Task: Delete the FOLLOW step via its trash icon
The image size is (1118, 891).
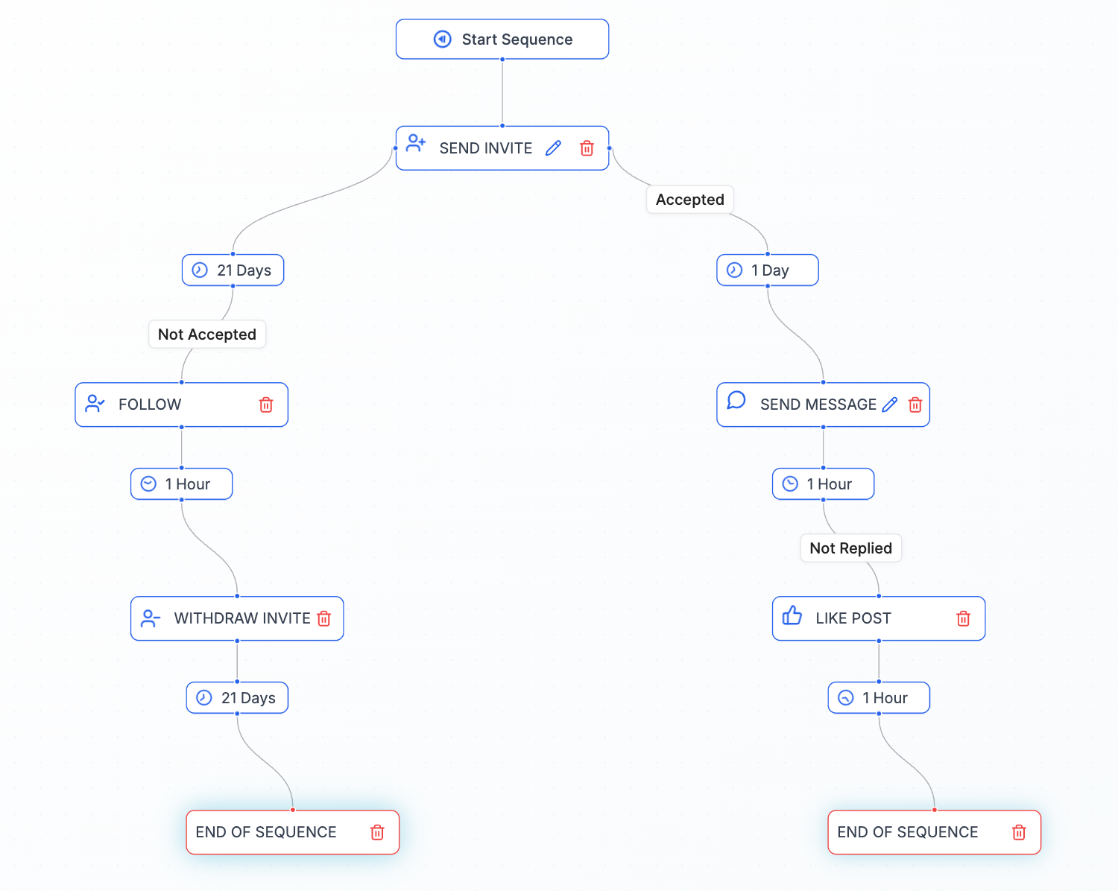Action: pos(266,405)
